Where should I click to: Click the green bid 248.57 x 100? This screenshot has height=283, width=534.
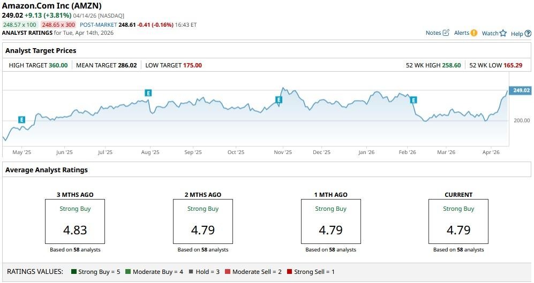click(20, 25)
